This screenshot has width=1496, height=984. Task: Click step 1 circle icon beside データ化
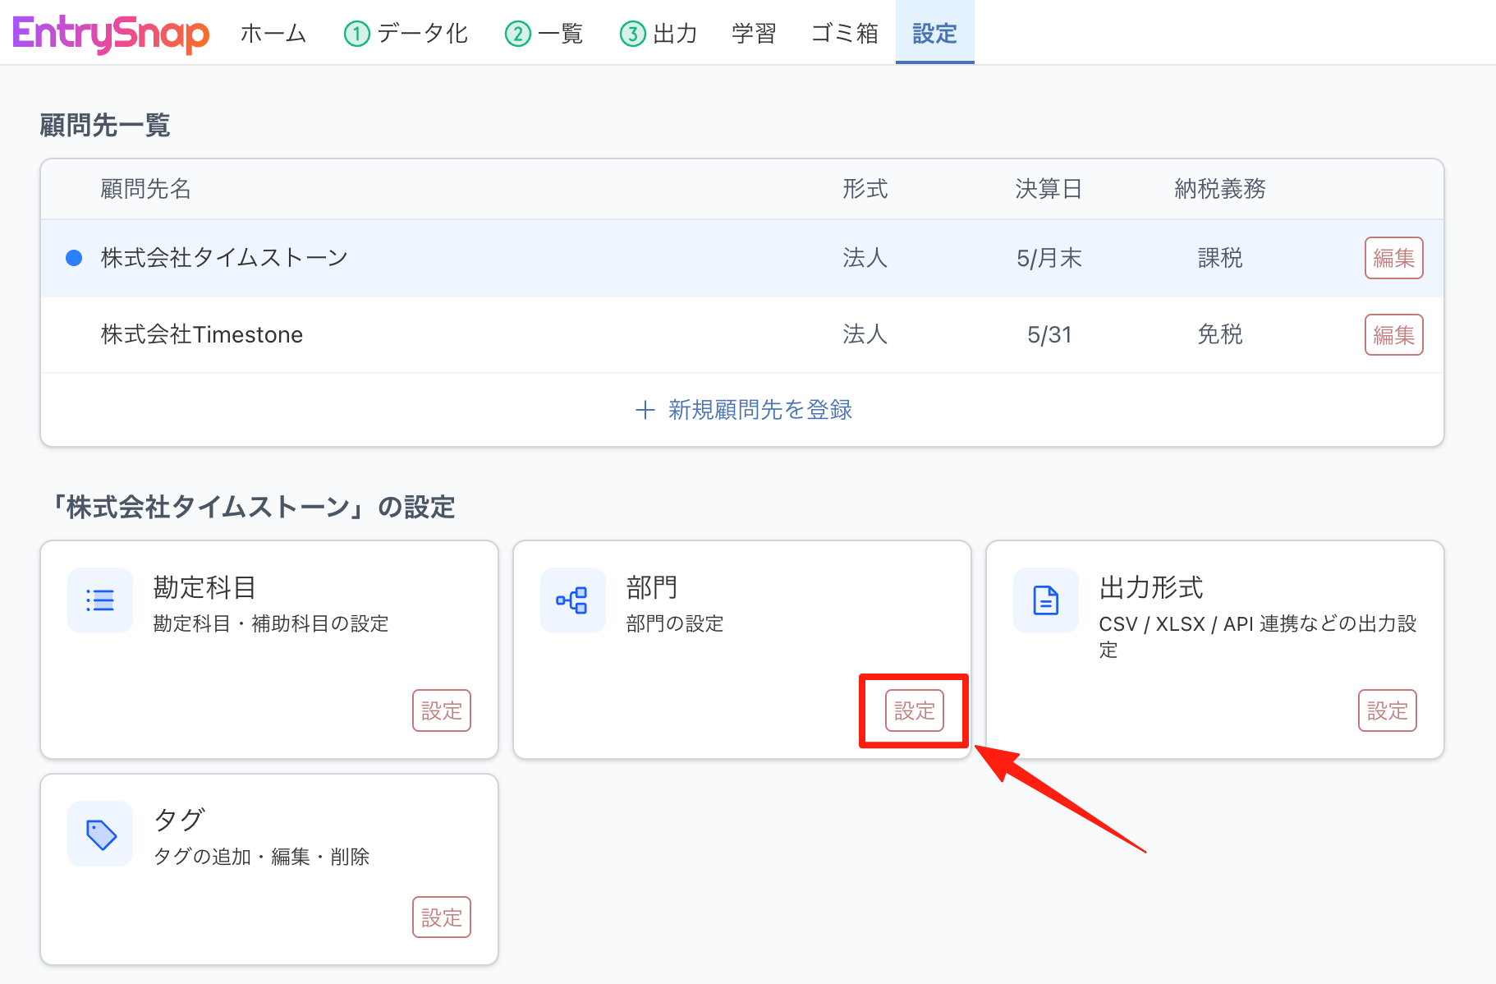click(357, 34)
